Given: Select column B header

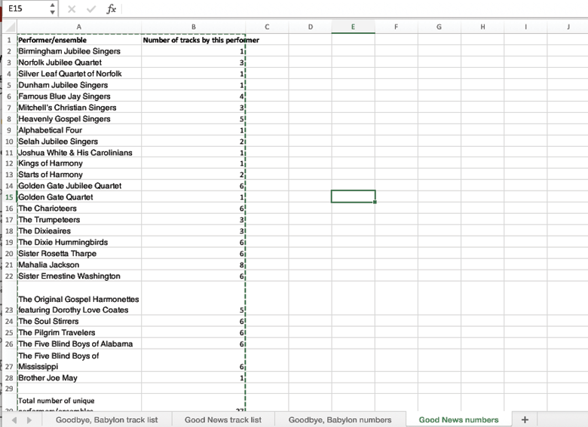Looking at the screenshot, I should pyautogui.click(x=193, y=27).
